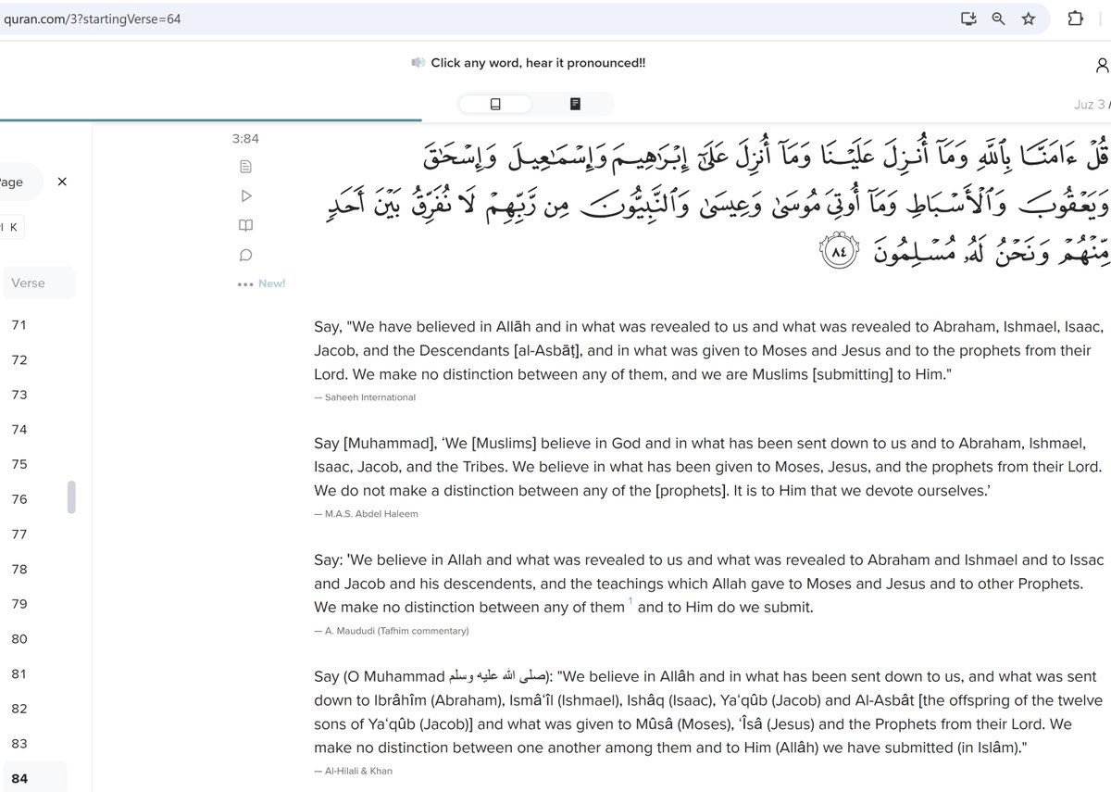Open the 3:84 verse key link

pyautogui.click(x=245, y=139)
